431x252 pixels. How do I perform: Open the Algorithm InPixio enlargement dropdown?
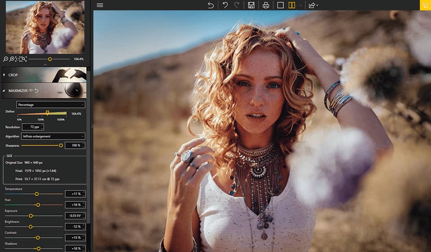coord(53,136)
